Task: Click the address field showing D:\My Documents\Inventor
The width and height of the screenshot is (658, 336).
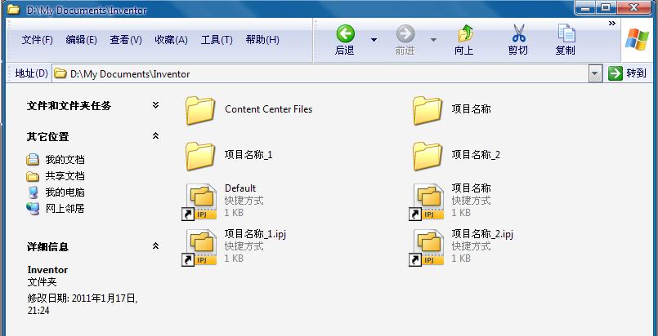Action: pos(319,74)
